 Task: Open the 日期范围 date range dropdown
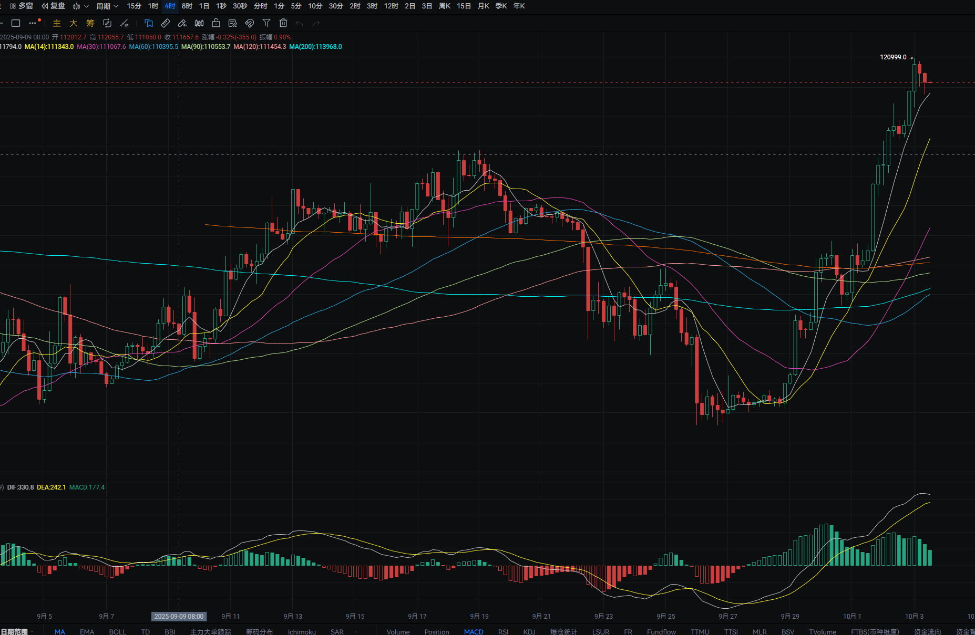point(16,631)
